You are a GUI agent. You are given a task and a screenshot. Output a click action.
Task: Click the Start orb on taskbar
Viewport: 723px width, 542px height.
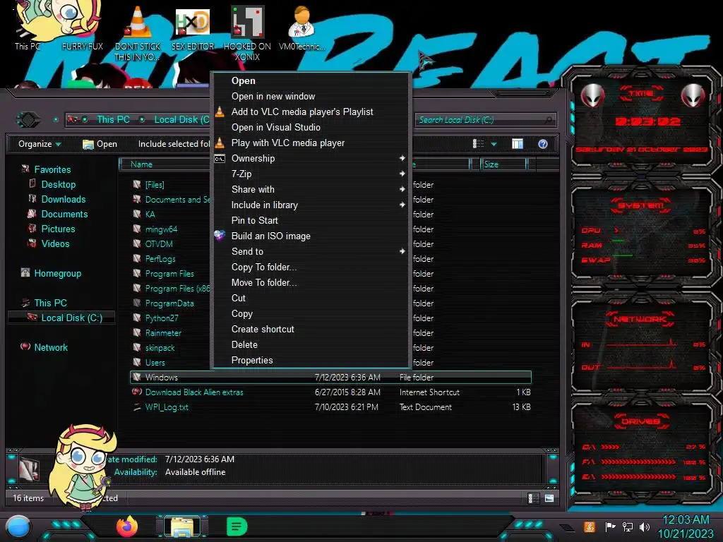click(x=18, y=526)
